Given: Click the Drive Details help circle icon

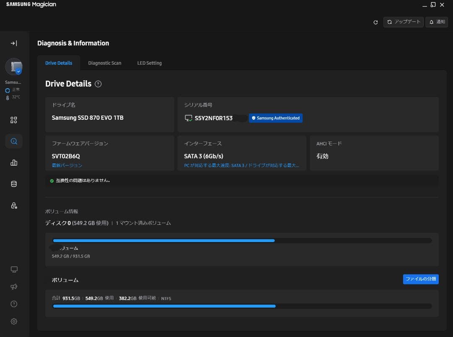Looking at the screenshot, I should coord(98,84).
